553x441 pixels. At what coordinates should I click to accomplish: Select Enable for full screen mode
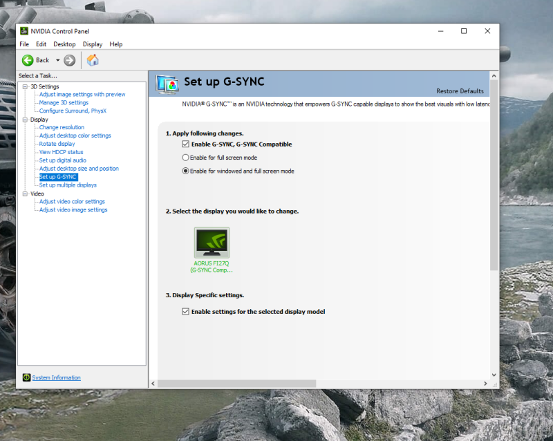coord(185,158)
